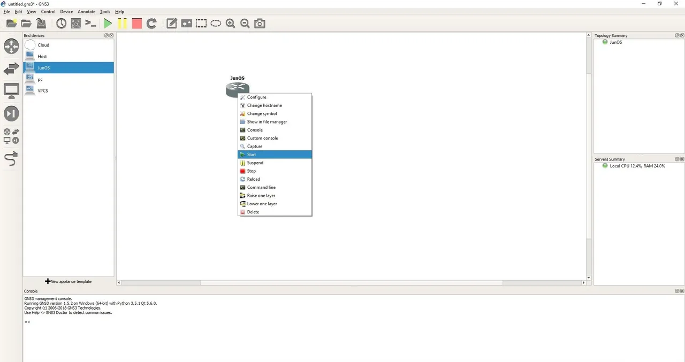Select pc in End devices list
Image resolution: width=685 pixels, height=362 pixels.
click(x=68, y=79)
